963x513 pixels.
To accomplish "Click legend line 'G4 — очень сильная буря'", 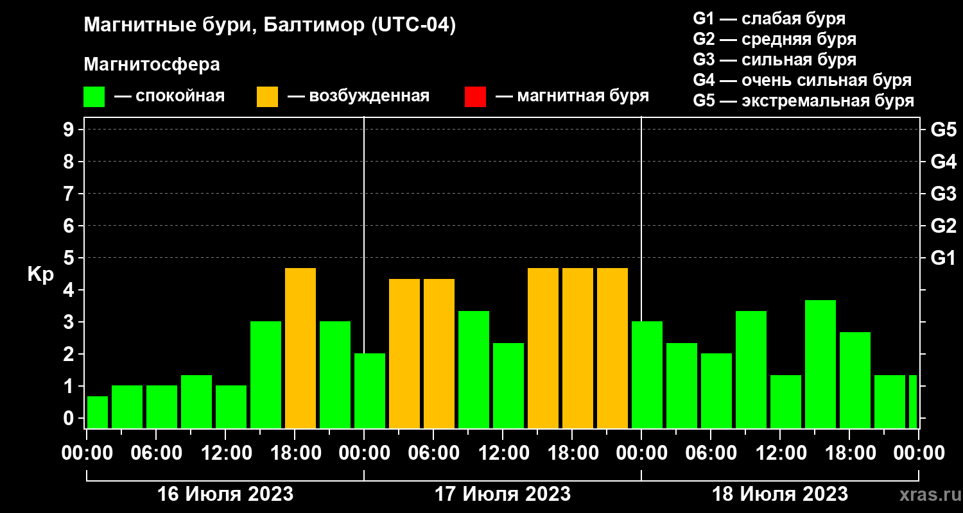I will [x=802, y=80].
